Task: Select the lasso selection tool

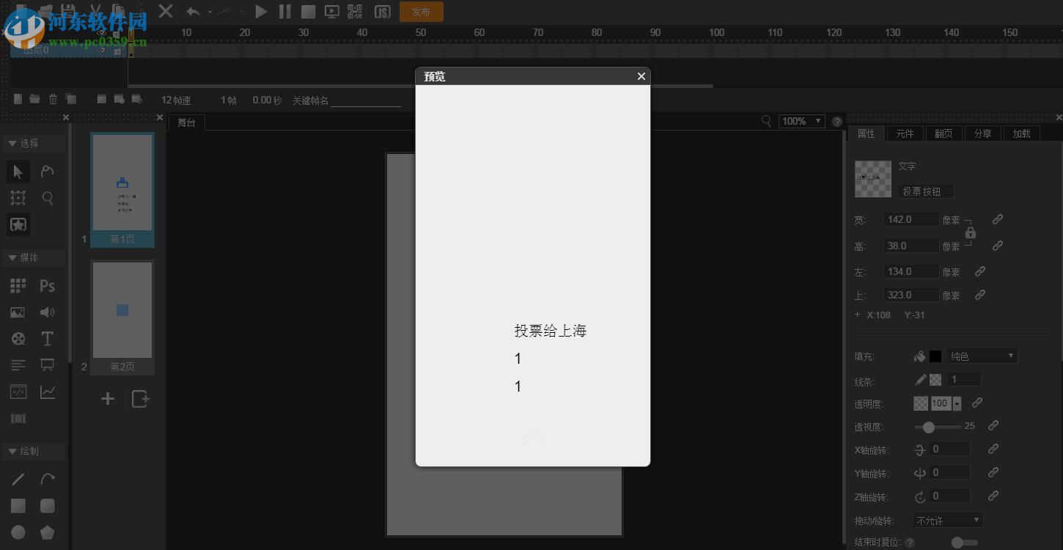Action: point(46,172)
